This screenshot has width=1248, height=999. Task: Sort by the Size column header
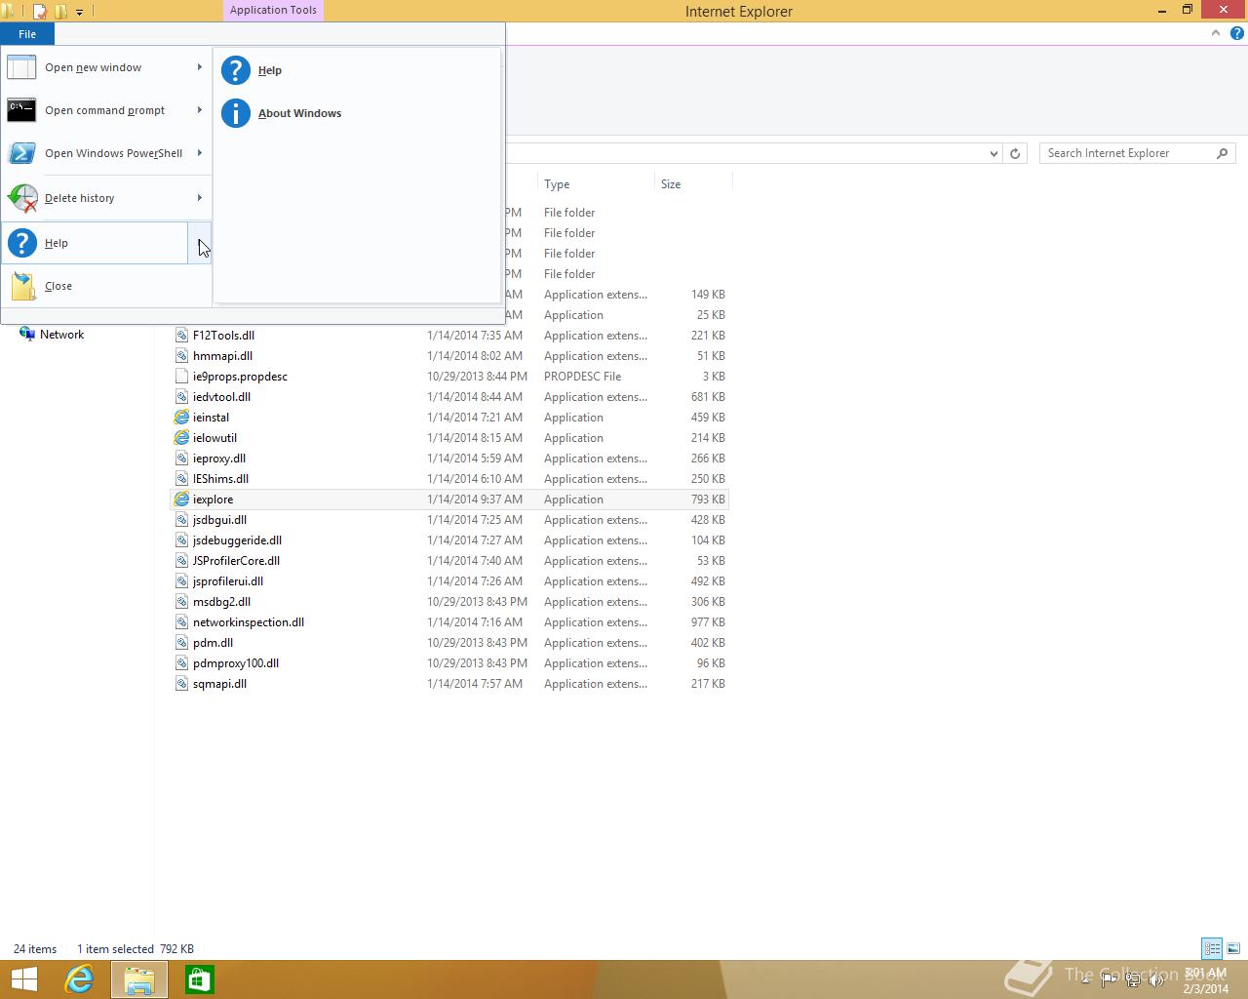(x=693, y=183)
